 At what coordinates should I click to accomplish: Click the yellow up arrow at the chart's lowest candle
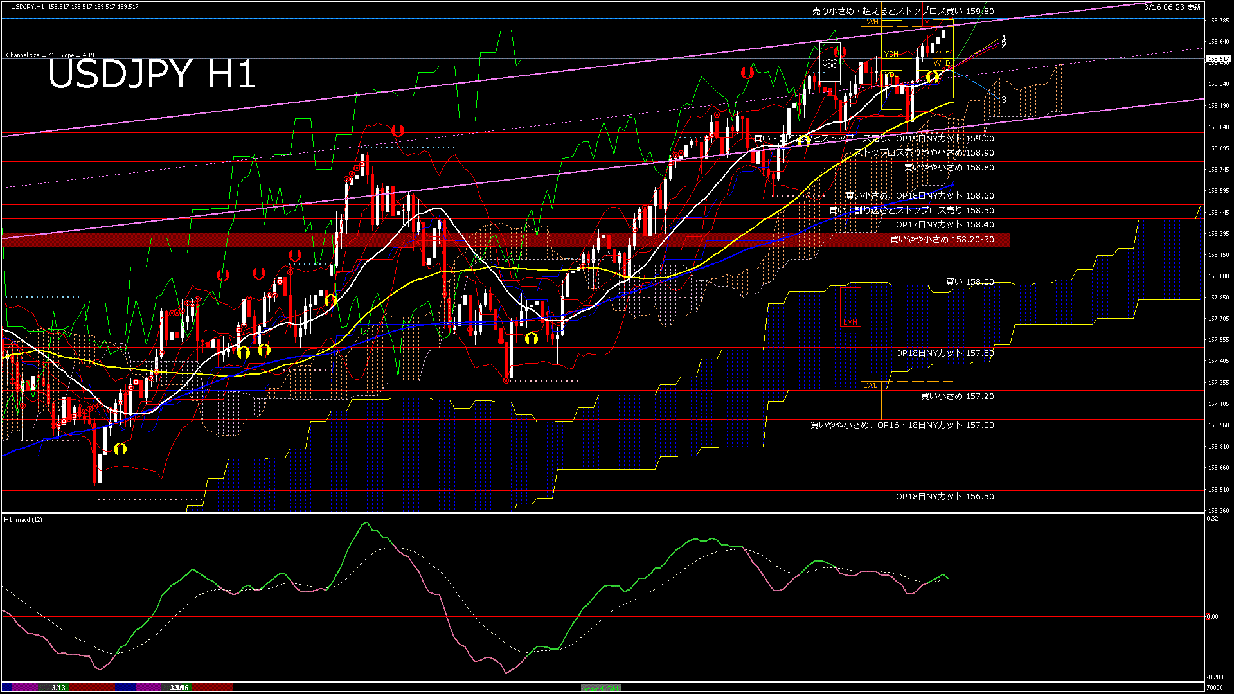(x=120, y=449)
